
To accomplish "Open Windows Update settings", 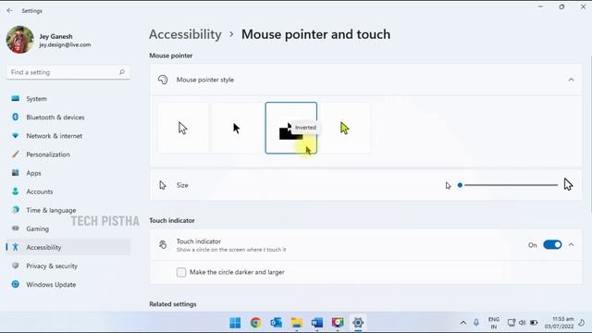I will tap(68, 284).
